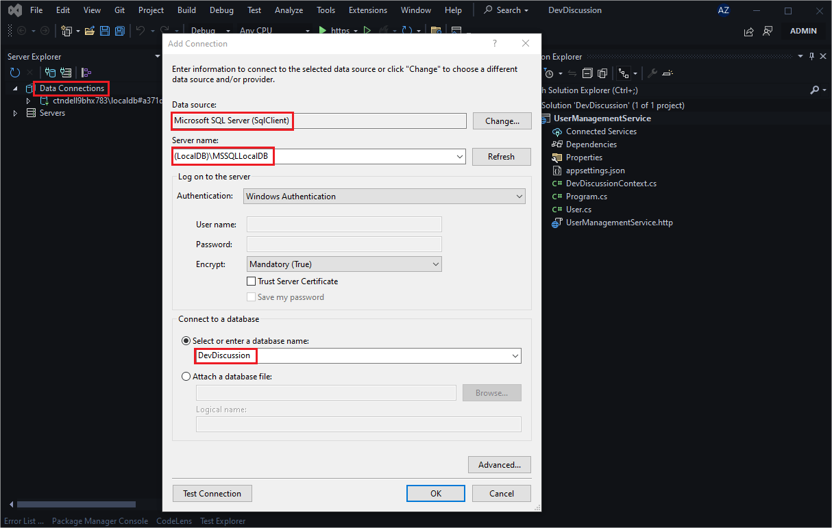Click the Server Explorer horizontal scrollbar
The height and width of the screenshot is (528, 832).
75,505
